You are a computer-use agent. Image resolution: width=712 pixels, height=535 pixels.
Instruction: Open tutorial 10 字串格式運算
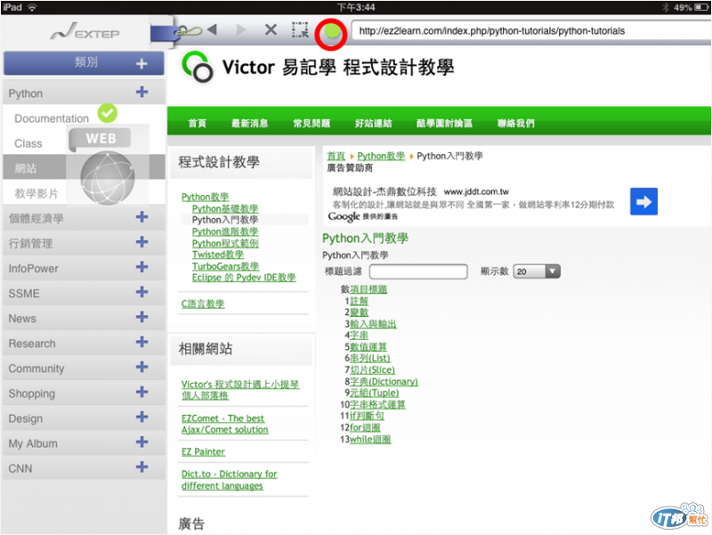[x=377, y=404]
